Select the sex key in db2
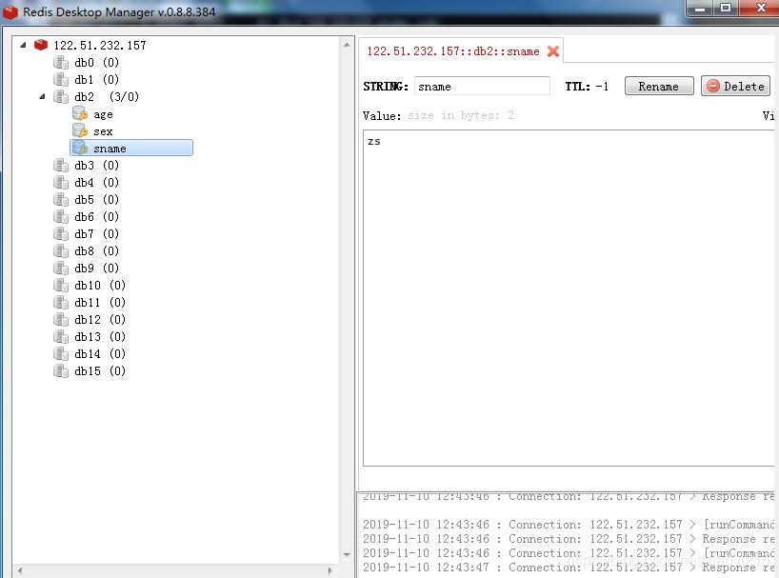Screen dimensions: 779x578 point(103,131)
